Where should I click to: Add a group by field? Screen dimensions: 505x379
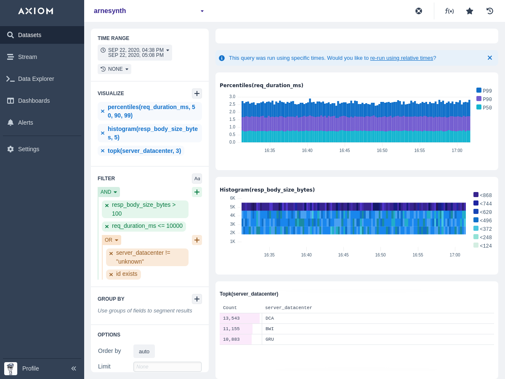coord(197,299)
